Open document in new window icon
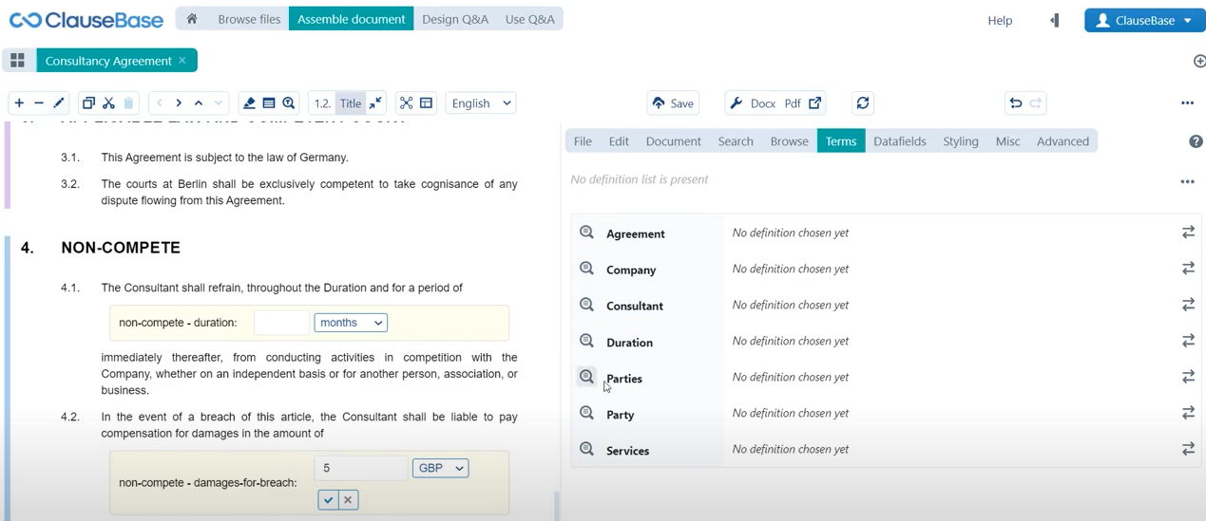The height and width of the screenshot is (521, 1206). [814, 103]
